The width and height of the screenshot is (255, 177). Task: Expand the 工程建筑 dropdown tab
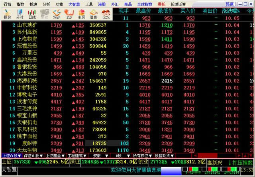pos(77,156)
